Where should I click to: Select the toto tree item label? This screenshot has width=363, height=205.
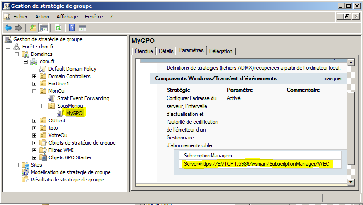click(53, 128)
